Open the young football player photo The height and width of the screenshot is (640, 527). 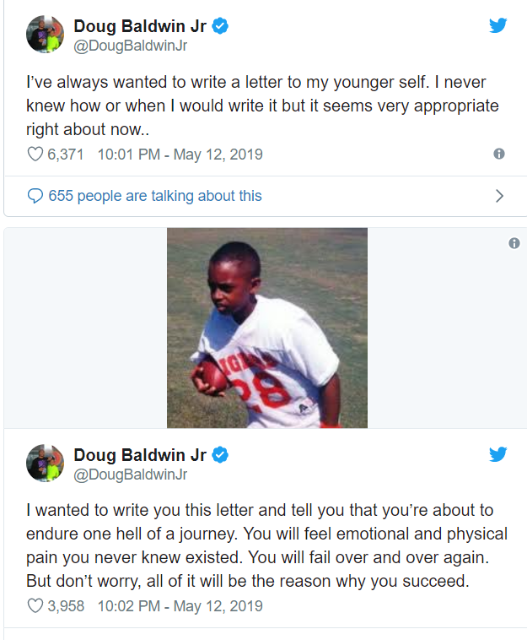[267, 328]
